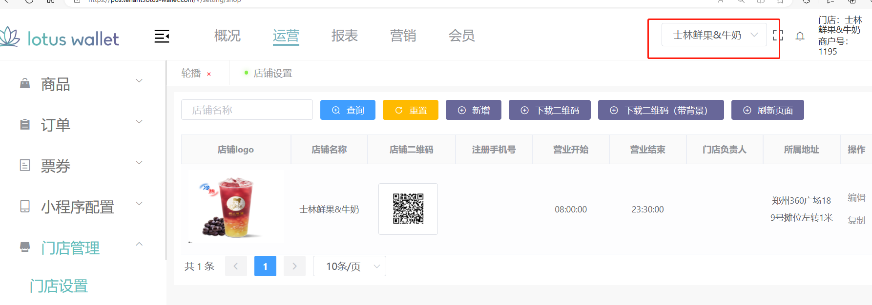872x305 pixels.
Task: Go to the next page arrow
Action: (294, 266)
